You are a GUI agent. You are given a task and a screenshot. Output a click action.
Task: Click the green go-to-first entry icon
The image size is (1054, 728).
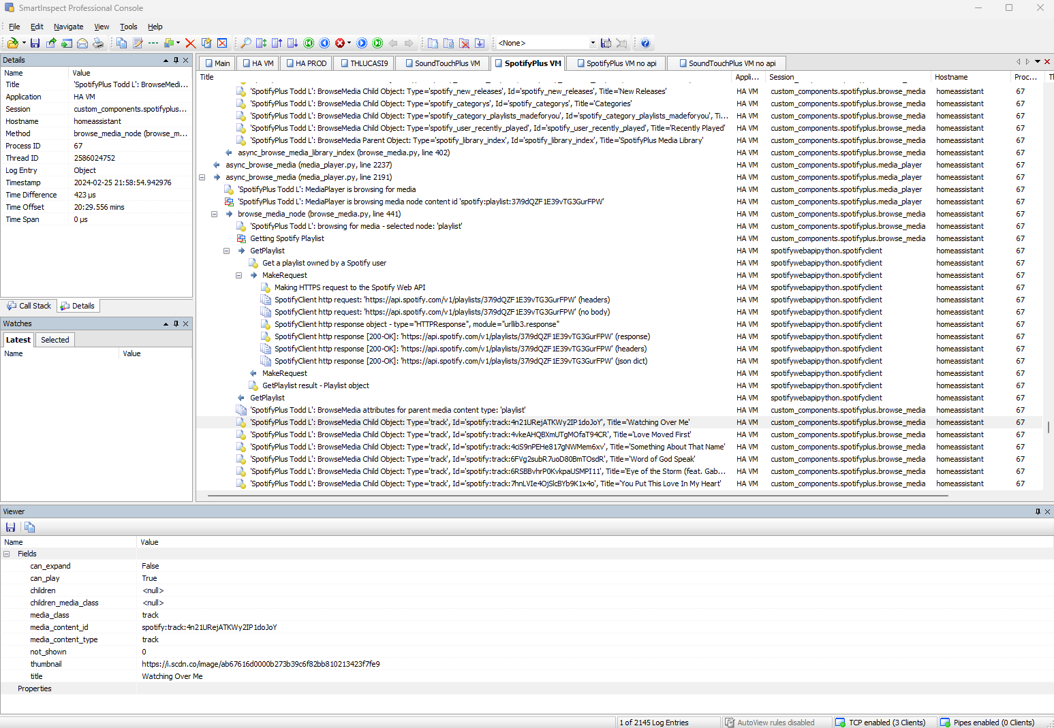(x=309, y=43)
